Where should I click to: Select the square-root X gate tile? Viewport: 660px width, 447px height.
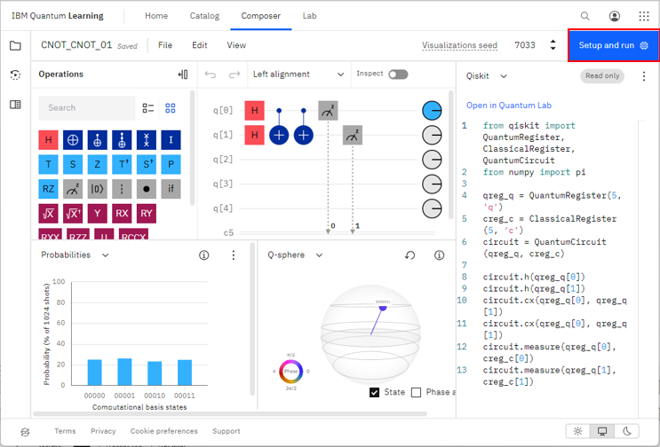pos(48,214)
